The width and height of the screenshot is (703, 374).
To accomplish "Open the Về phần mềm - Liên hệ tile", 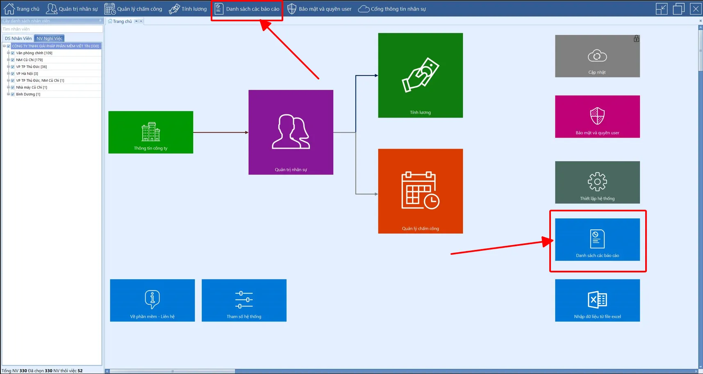I will [x=152, y=300].
